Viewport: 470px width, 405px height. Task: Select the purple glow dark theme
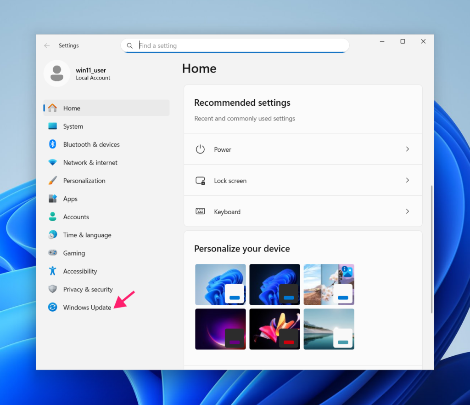click(x=220, y=329)
